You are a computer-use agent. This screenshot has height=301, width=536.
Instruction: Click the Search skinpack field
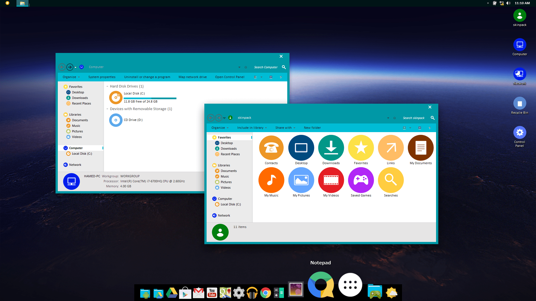(x=413, y=118)
